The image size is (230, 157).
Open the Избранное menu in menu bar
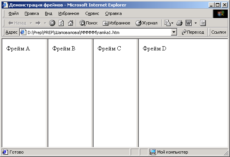pyautogui.click(x=69, y=13)
